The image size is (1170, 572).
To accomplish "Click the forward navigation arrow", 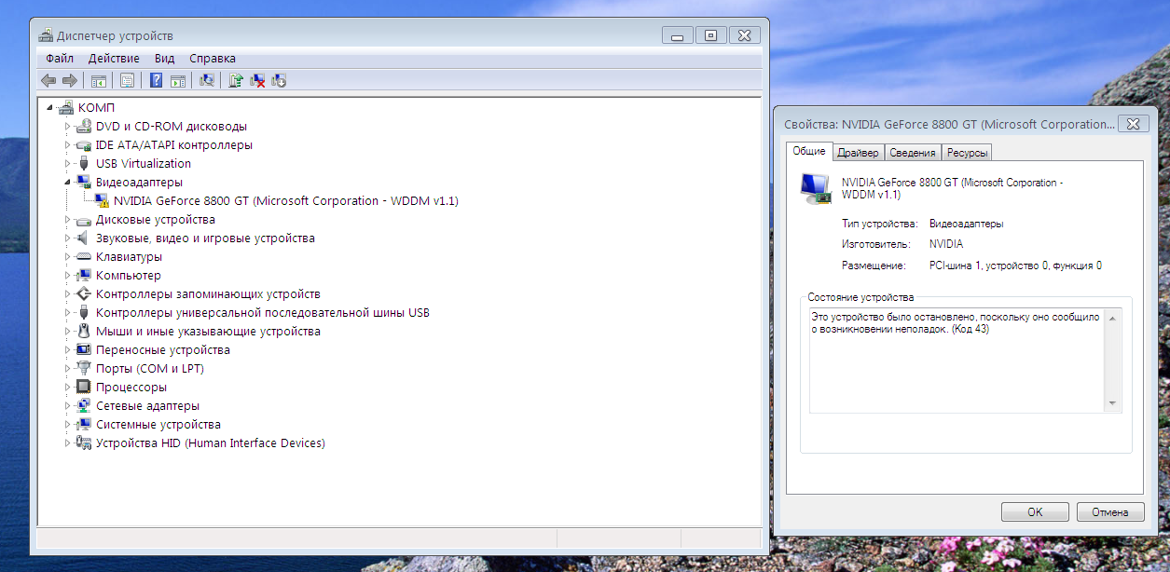I will [71, 80].
